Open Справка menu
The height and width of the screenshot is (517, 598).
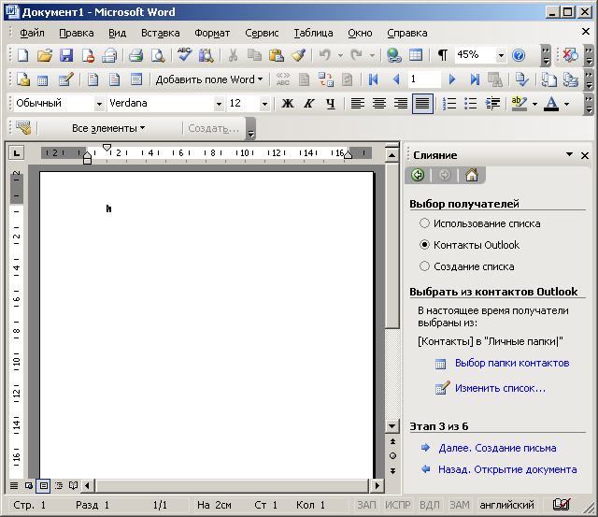tap(407, 33)
